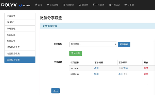Click the 云点播 camera logo icon

[21, 5]
